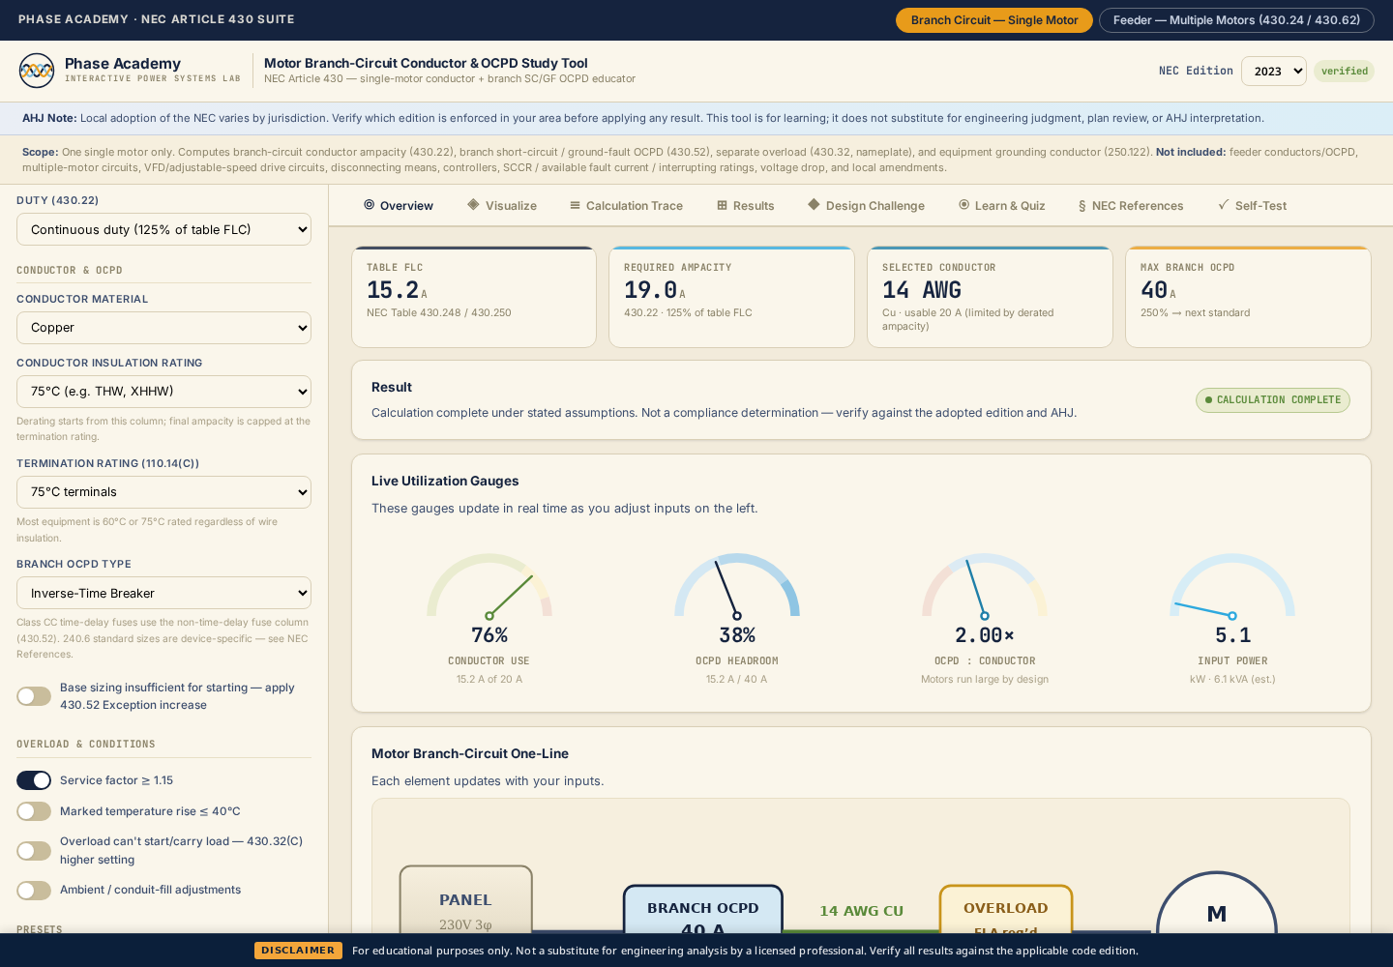Click the Learn & Quiz circle icon
1393x967 pixels.
click(x=963, y=205)
